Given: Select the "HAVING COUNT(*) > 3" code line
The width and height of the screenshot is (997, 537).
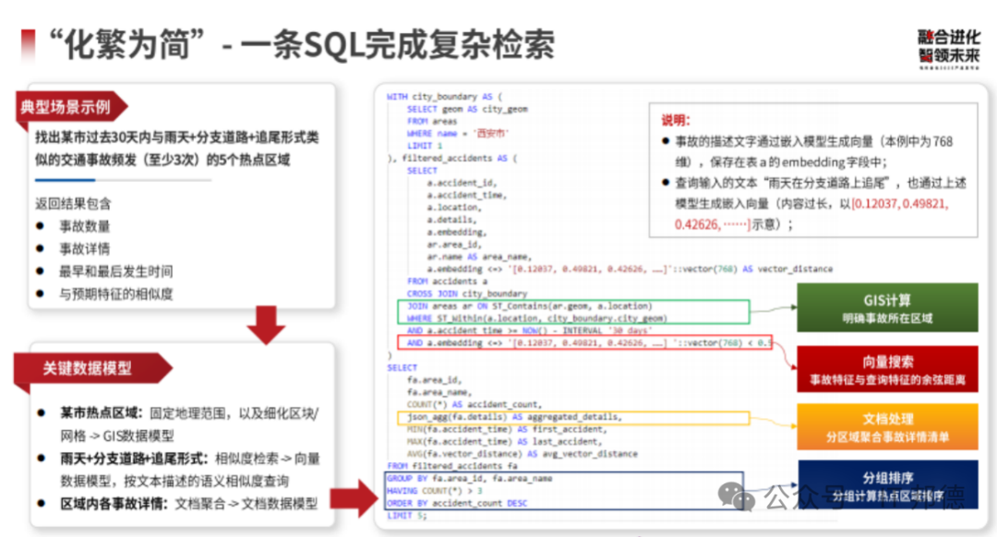Looking at the screenshot, I should 435,491.
